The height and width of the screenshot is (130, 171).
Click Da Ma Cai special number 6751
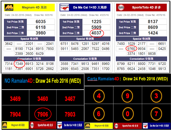pyautogui.click(x=64, y=44)
